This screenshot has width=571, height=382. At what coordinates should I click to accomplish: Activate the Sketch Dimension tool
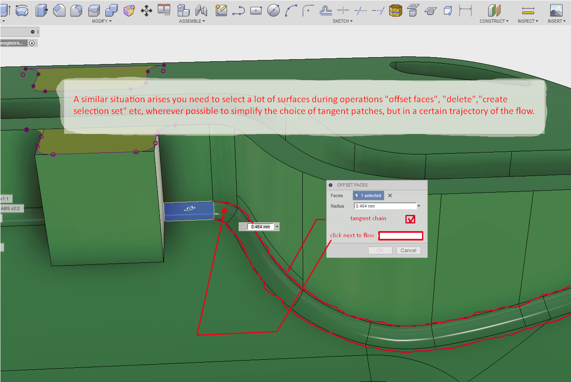(465, 10)
